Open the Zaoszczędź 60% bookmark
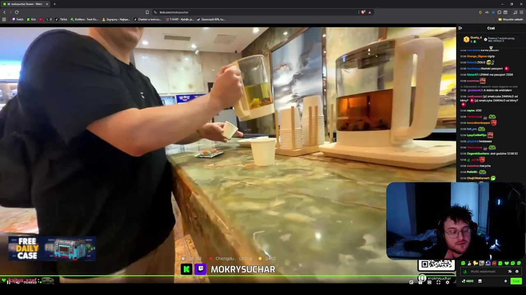This screenshot has height=295, width=526. tap(211, 19)
